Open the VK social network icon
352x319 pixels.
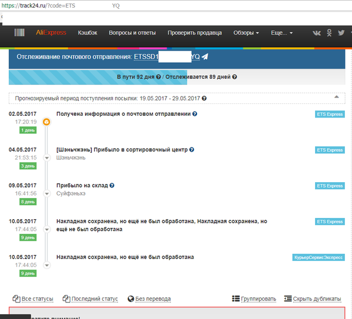(x=317, y=33)
